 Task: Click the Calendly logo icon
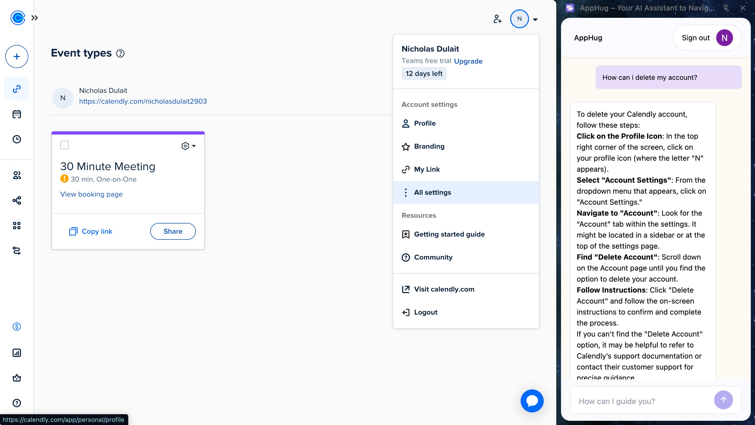click(18, 18)
